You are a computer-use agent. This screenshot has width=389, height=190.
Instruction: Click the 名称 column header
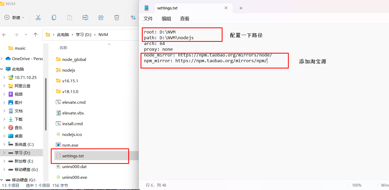click(63, 48)
